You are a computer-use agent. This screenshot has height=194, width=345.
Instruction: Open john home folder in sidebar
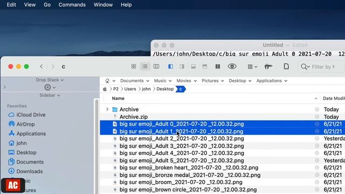tap(17, 143)
